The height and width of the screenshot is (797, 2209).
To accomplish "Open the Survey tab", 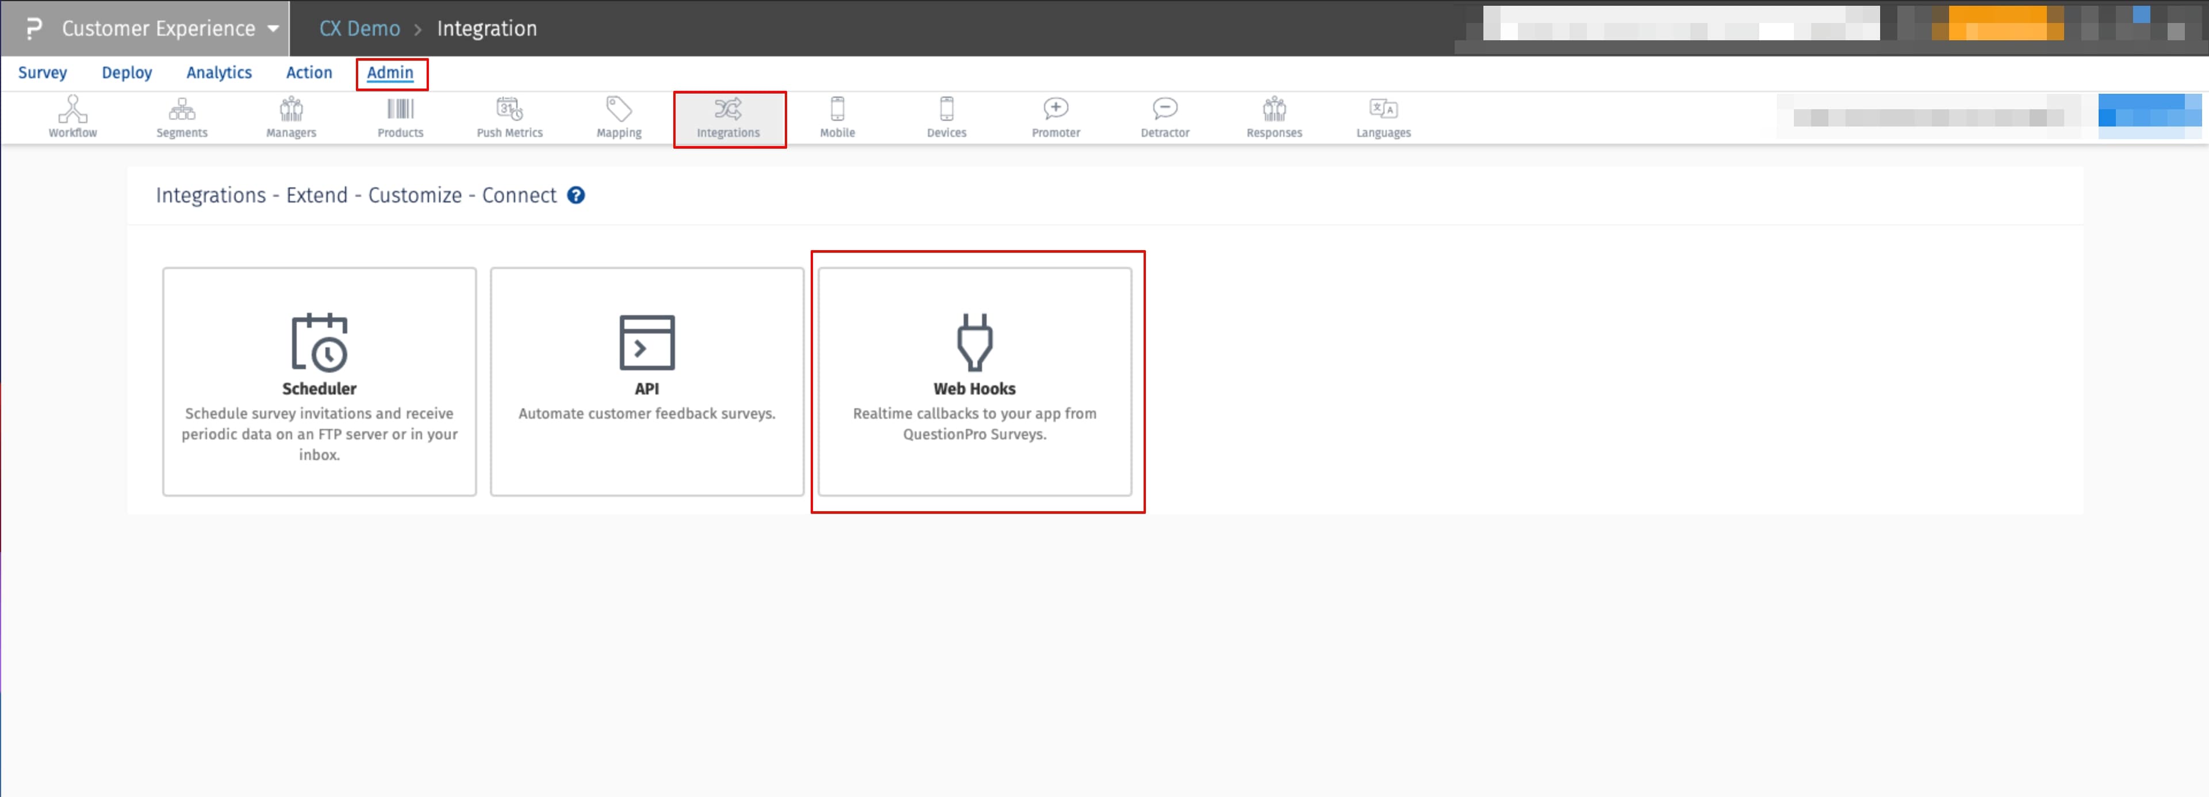I will point(42,73).
